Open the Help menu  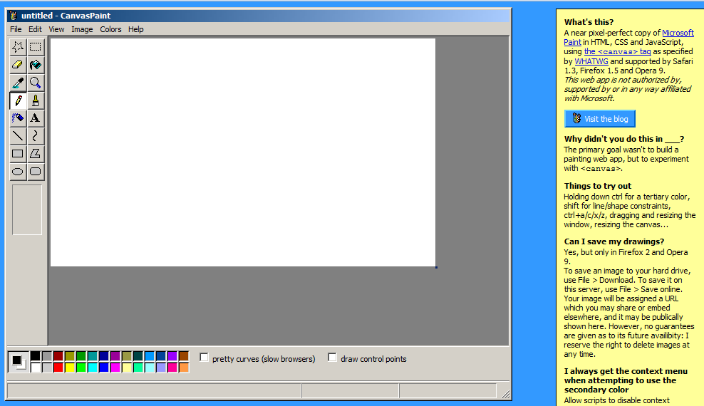(x=135, y=29)
